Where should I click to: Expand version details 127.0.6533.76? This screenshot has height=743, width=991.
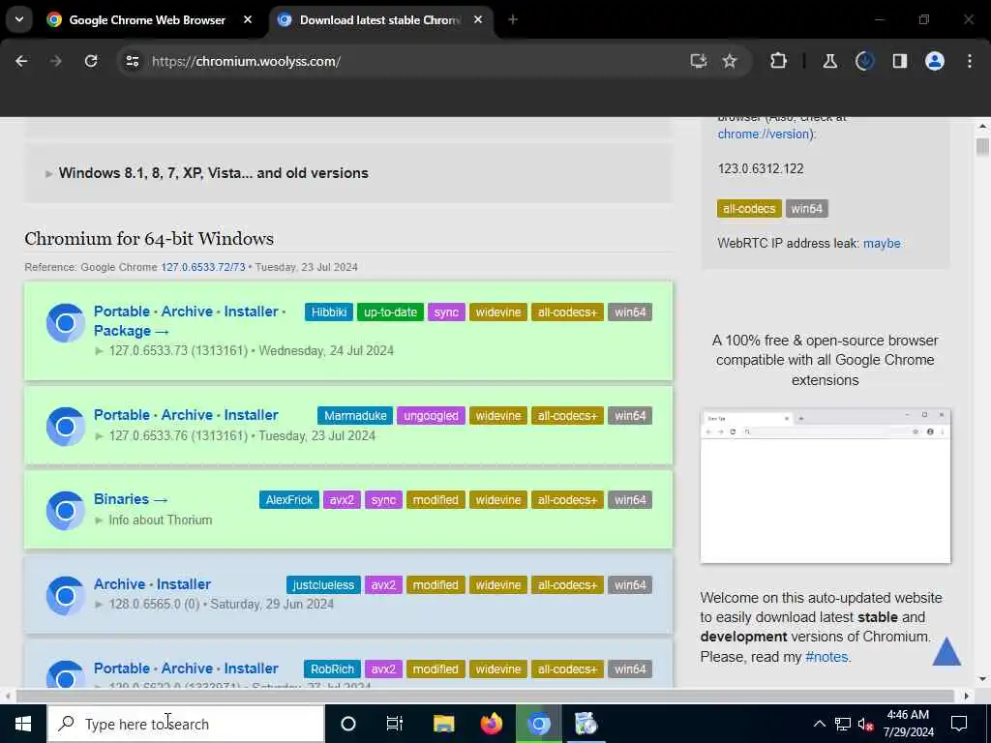(x=234, y=436)
